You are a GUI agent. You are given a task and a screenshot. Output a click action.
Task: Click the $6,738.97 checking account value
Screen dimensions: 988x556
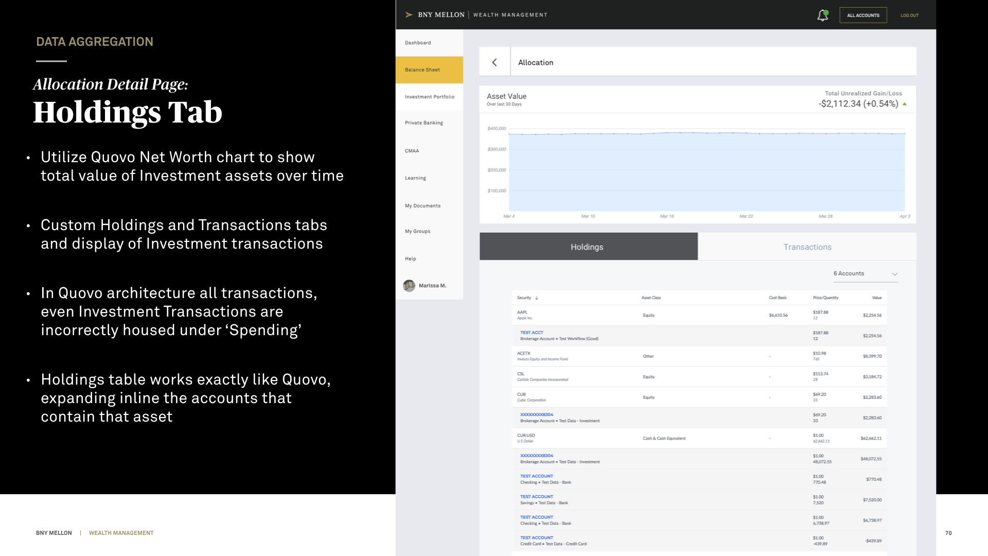click(x=872, y=520)
